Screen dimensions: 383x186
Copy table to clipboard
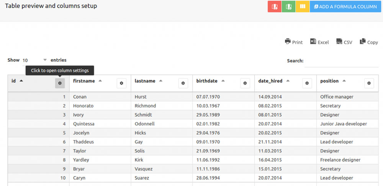pyautogui.click(x=369, y=42)
